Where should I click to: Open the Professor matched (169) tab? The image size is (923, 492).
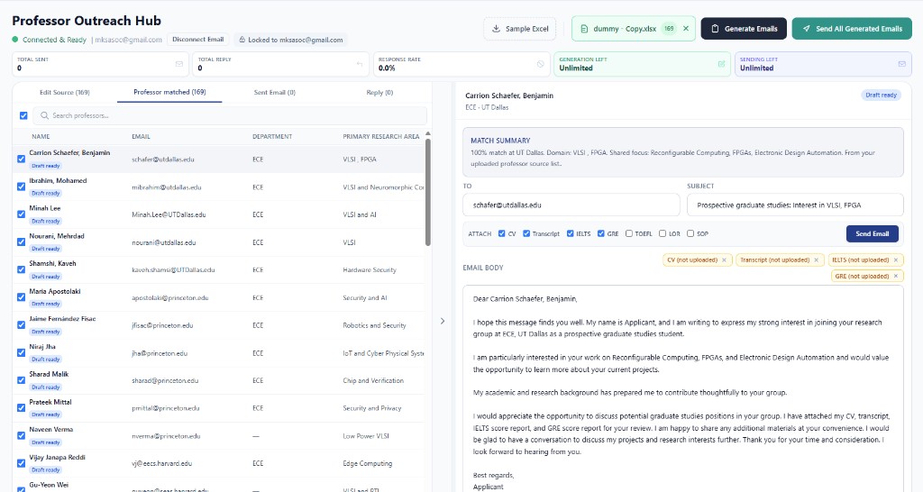pos(169,92)
